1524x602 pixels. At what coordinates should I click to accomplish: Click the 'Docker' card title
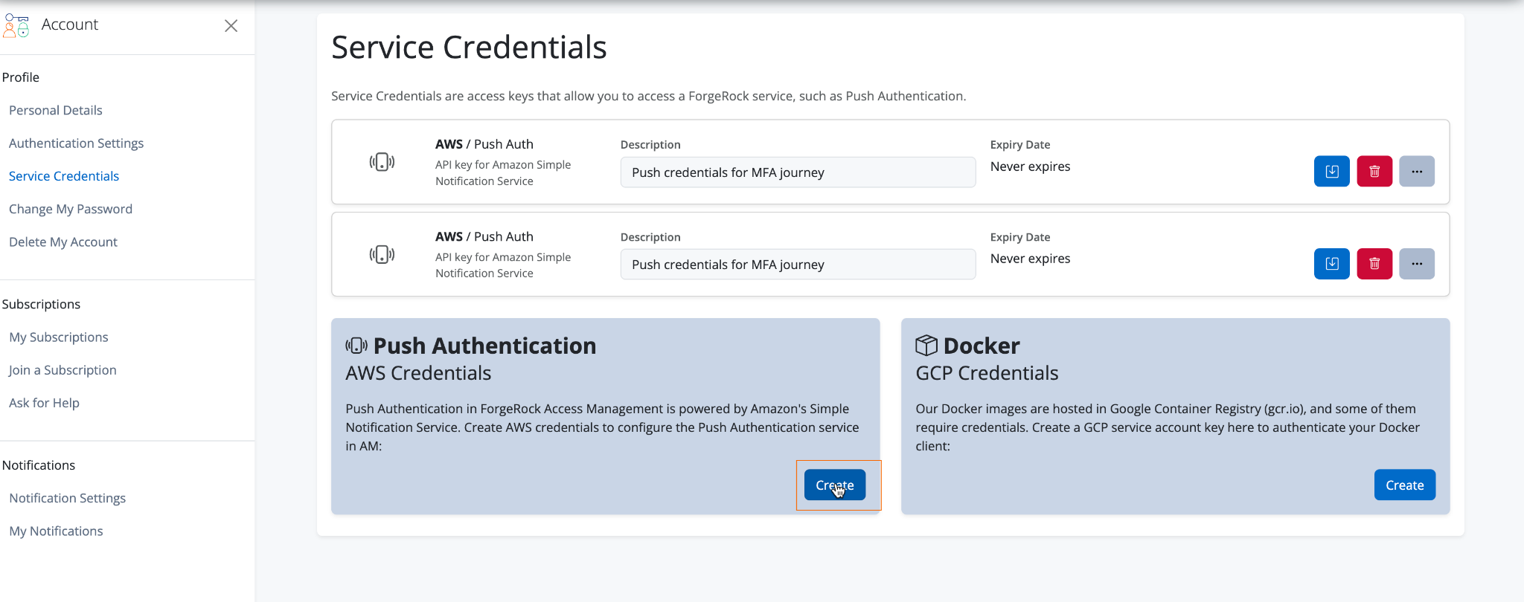pyautogui.click(x=982, y=346)
